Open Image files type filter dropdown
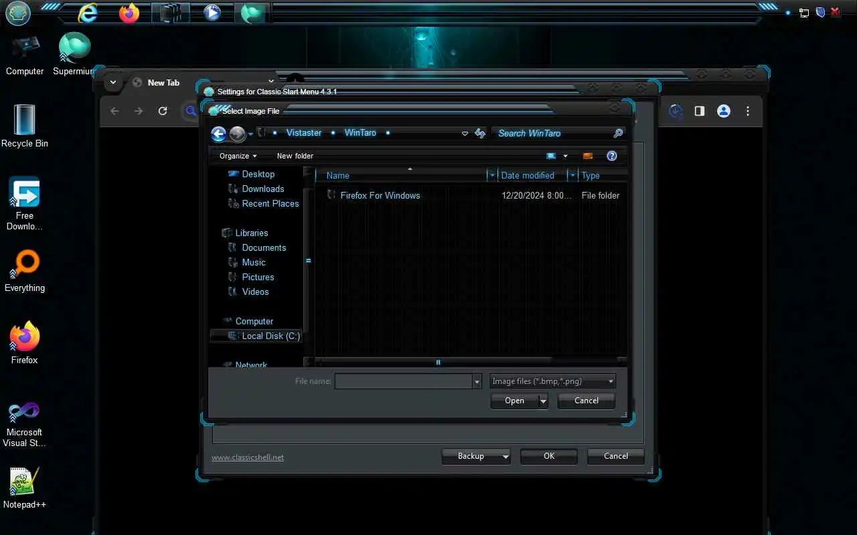The height and width of the screenshot is (535, 857). click(x=552, y=381)
